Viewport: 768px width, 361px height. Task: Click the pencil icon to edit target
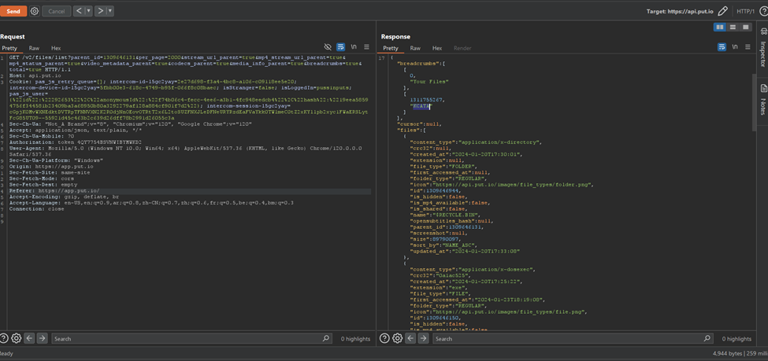pos(722,12)
